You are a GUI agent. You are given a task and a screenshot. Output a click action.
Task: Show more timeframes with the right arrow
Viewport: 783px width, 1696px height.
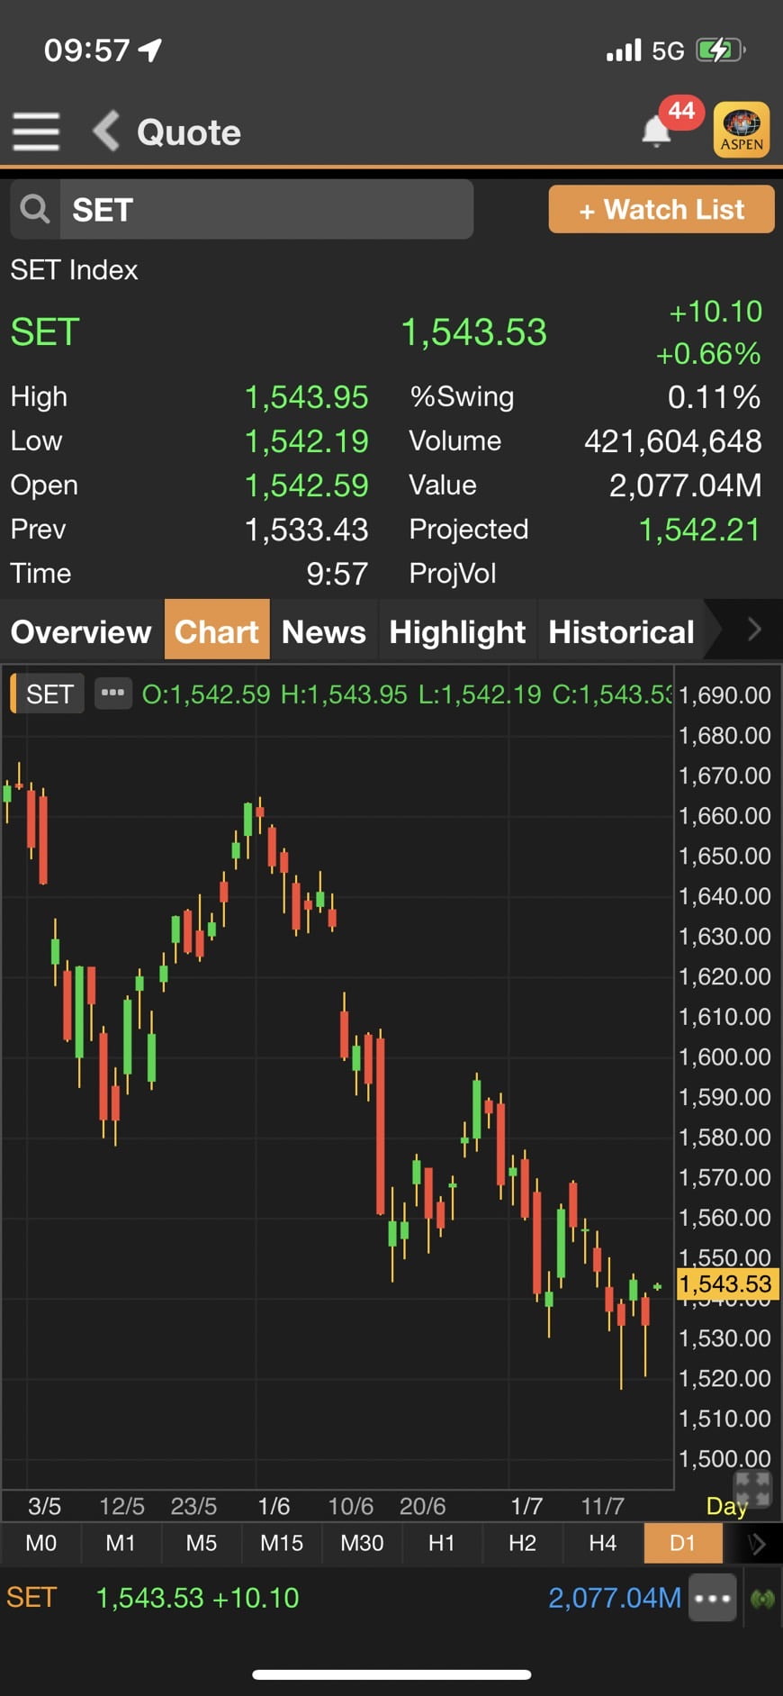(x=756, y=1543)
